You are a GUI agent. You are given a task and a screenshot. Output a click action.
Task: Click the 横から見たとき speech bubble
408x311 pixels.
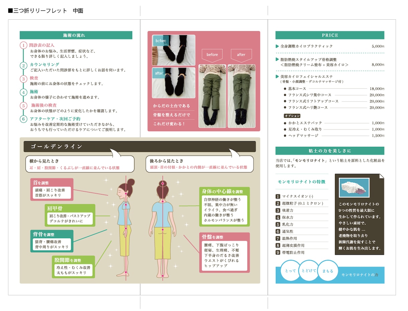80,164
